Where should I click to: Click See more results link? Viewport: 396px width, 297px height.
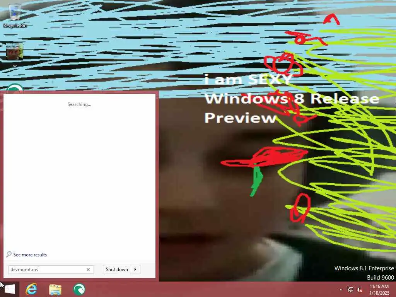[x=30, y=255]
